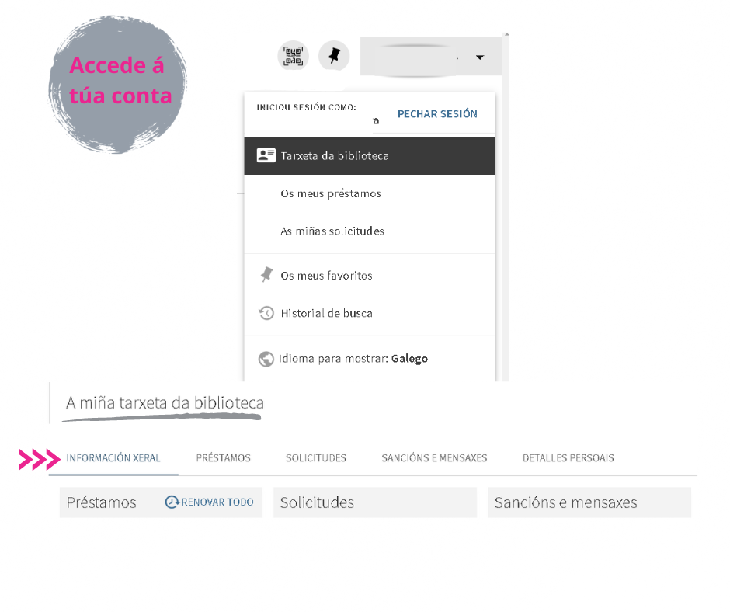The image size is (730, 612).
Task: Expand the user account dropdown arrow
Action: point(479,57)
